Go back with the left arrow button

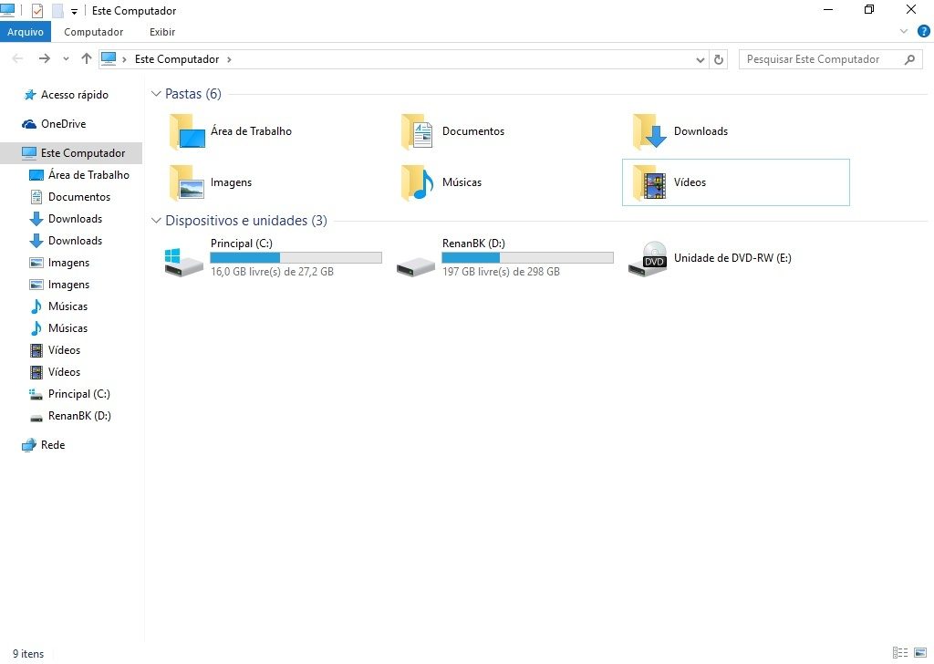[18, 58]
